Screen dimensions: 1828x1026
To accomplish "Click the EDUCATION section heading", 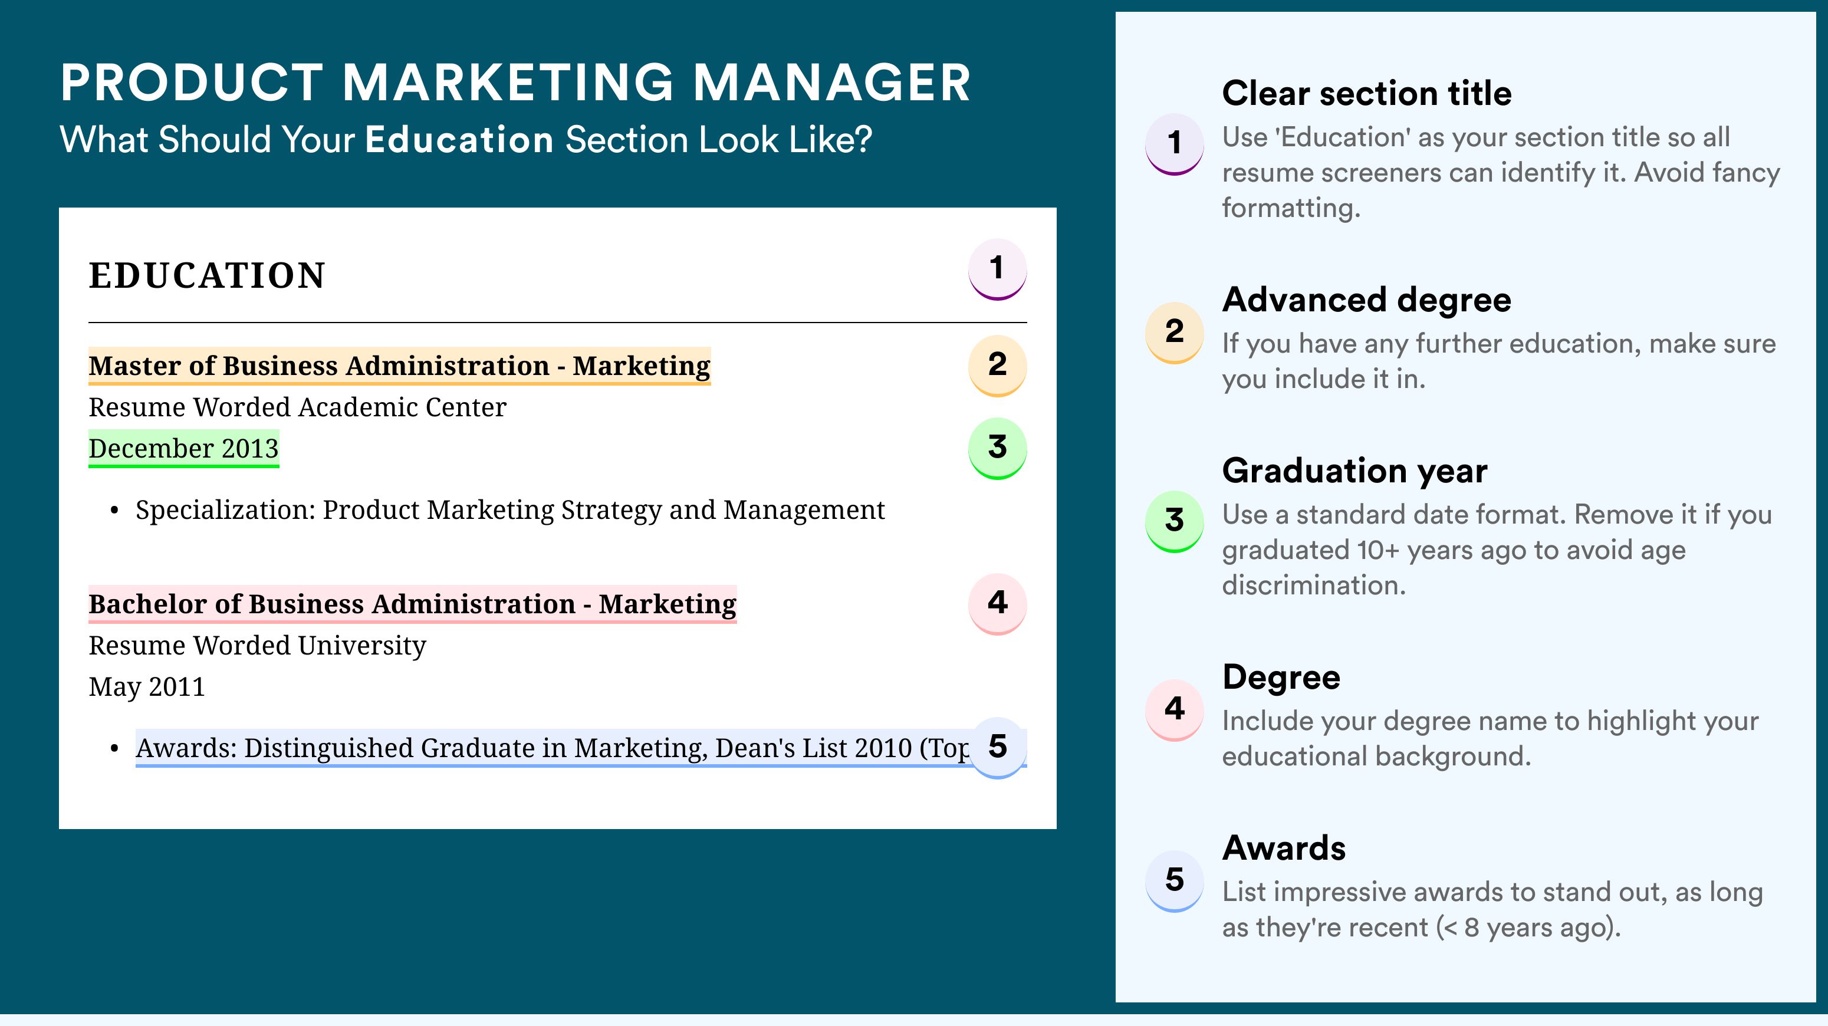I will coord(206,275).
